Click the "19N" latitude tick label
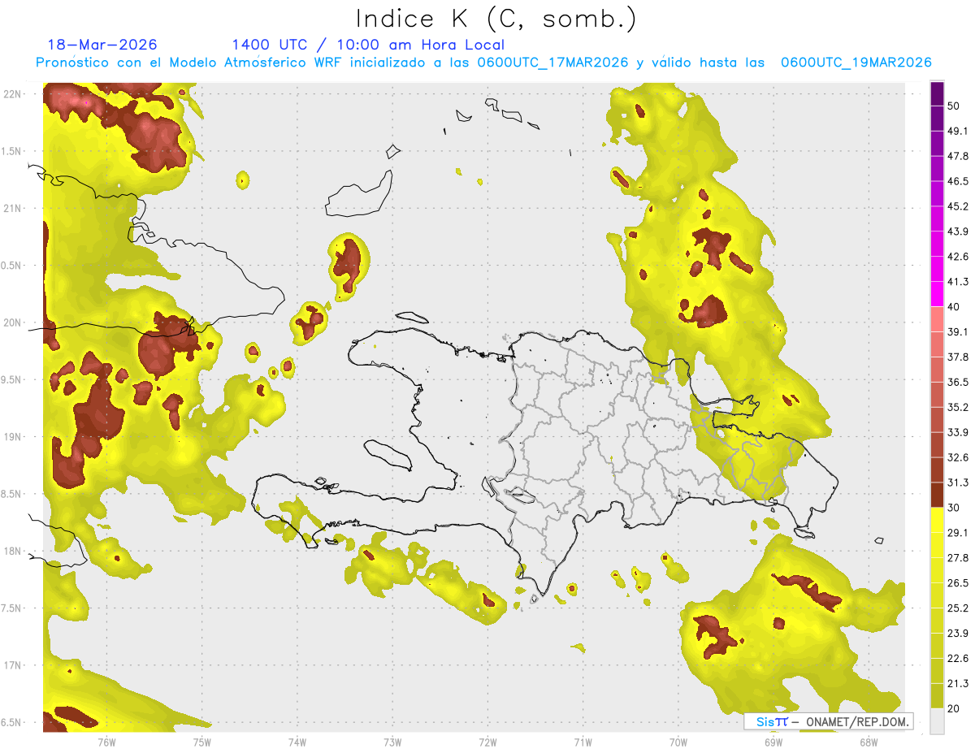975x753 pixels. click(x=14, y=437)
